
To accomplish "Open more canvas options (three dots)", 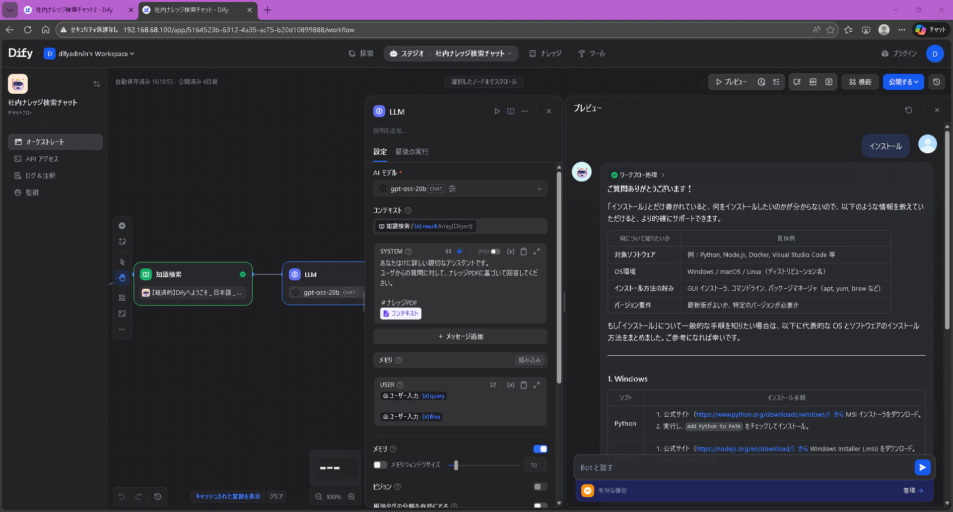I will tap(122, 329).
